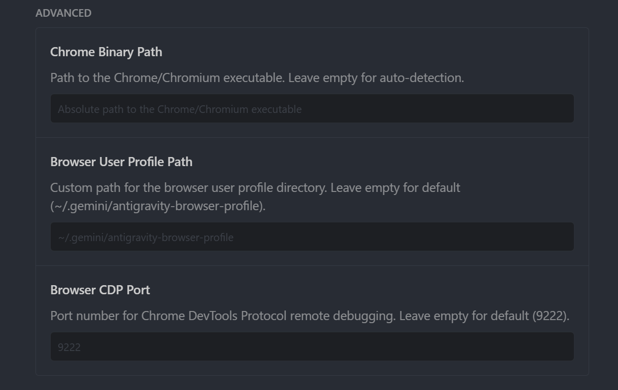618x390 pixels.
Task: Click inside the Chrome Binary Path card
Action: pos(311,81)
